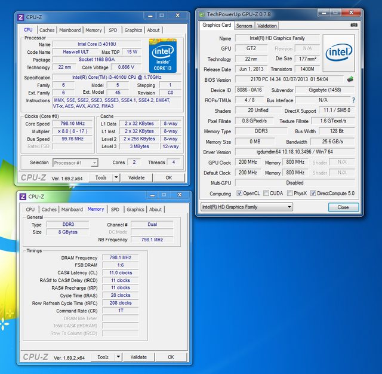Open SPD tab in bottom CPU-Z window
The width and height of the screenshot is (382, 374).
coord(115,210)
